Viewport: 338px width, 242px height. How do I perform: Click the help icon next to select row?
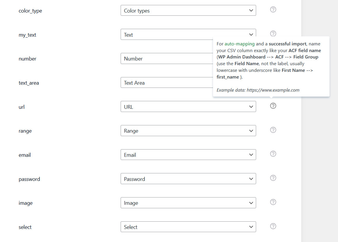pos(273,226)
